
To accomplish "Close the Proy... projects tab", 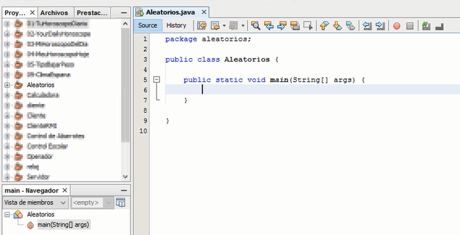I will coord(32,12).
